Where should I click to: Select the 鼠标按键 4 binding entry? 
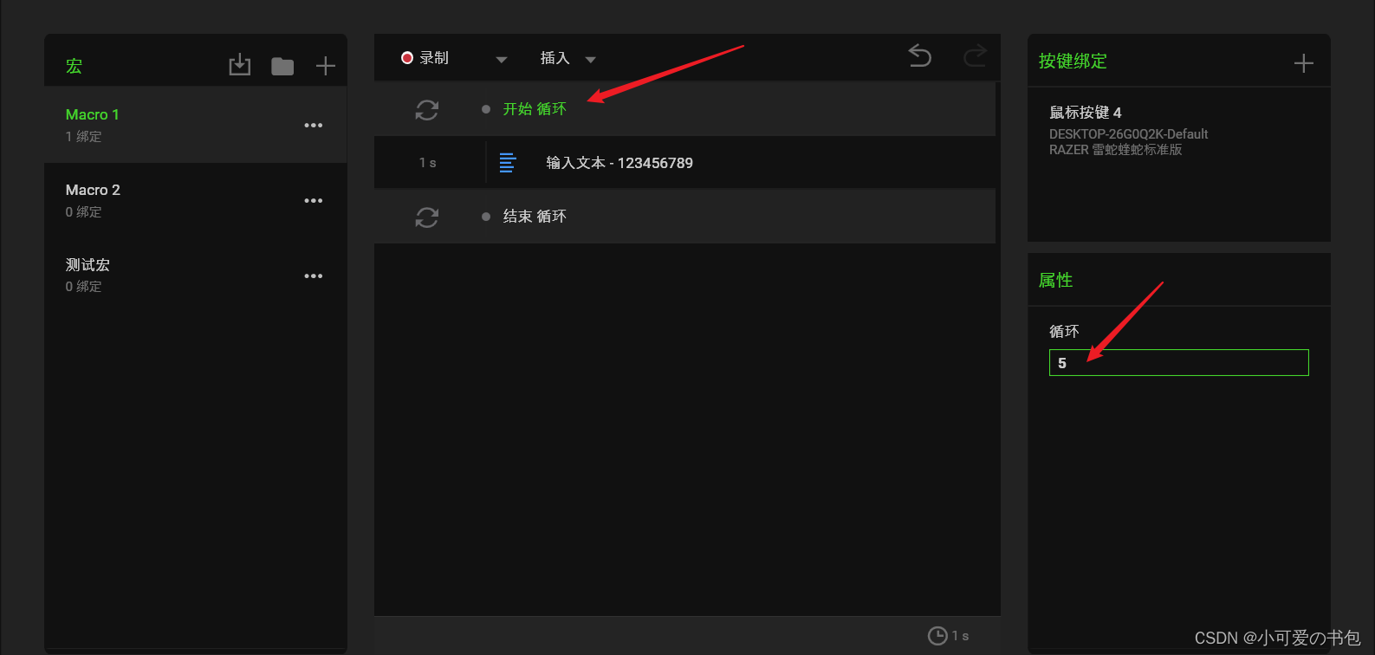click(x=1178, y=130)
